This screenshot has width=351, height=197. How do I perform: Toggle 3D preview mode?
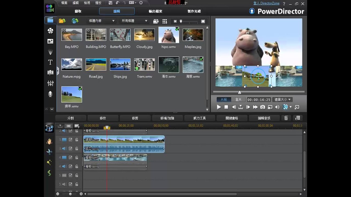tap(285, 107)
